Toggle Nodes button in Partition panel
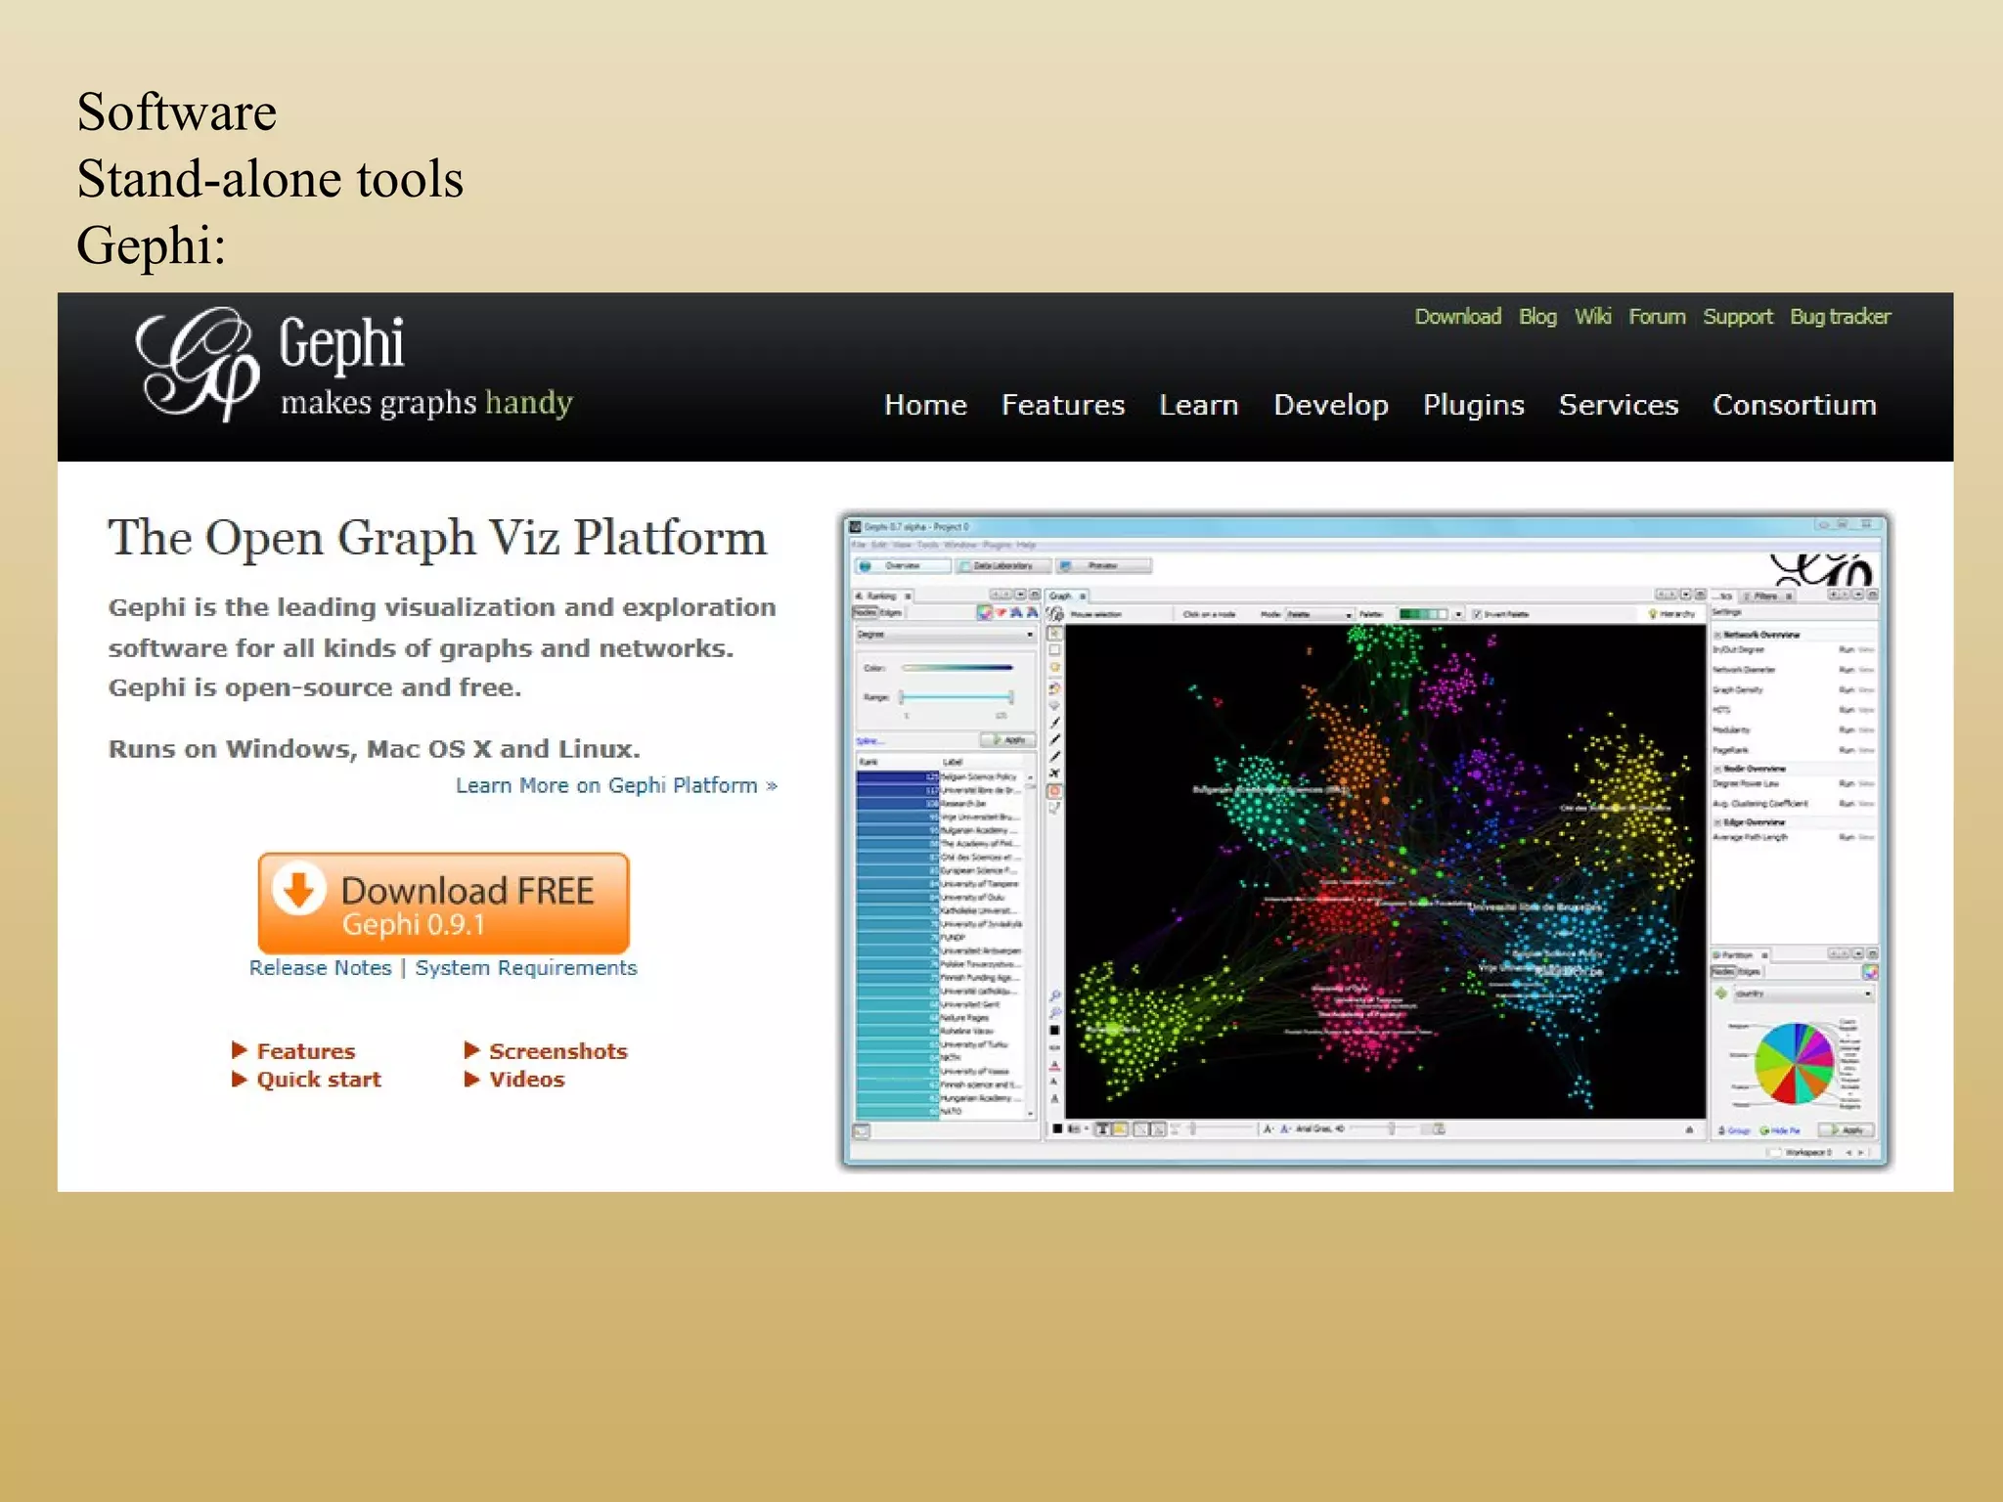Image resolution: width=2003 pixels, height=1502 pixels. click(1722, 971)
